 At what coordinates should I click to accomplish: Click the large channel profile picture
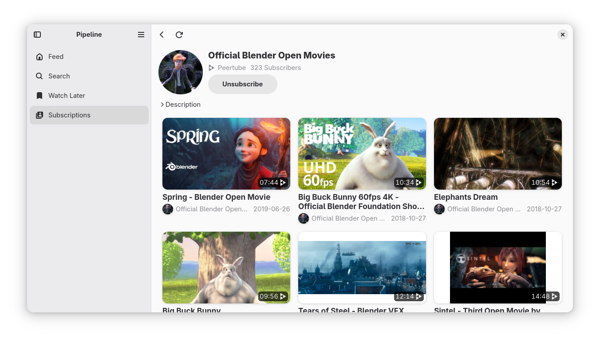tap(181, 72)
